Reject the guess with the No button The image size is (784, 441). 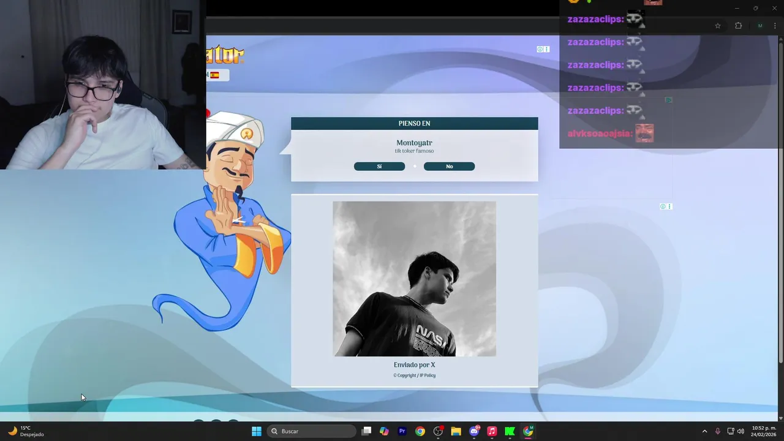449,167
